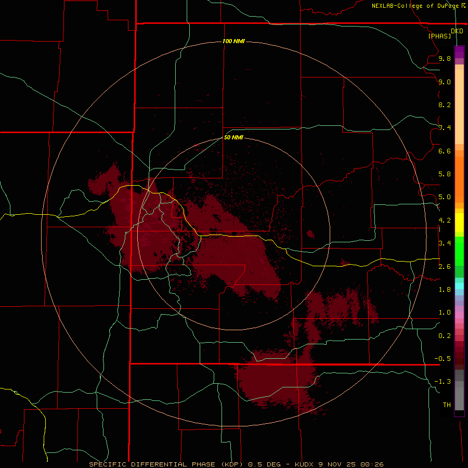468x468 pixels.
Task: Click the SPECIFIC DIFFERENTIAL PHASE (KDP) caption
Action: pyautogui.click(x=167, y=464)
